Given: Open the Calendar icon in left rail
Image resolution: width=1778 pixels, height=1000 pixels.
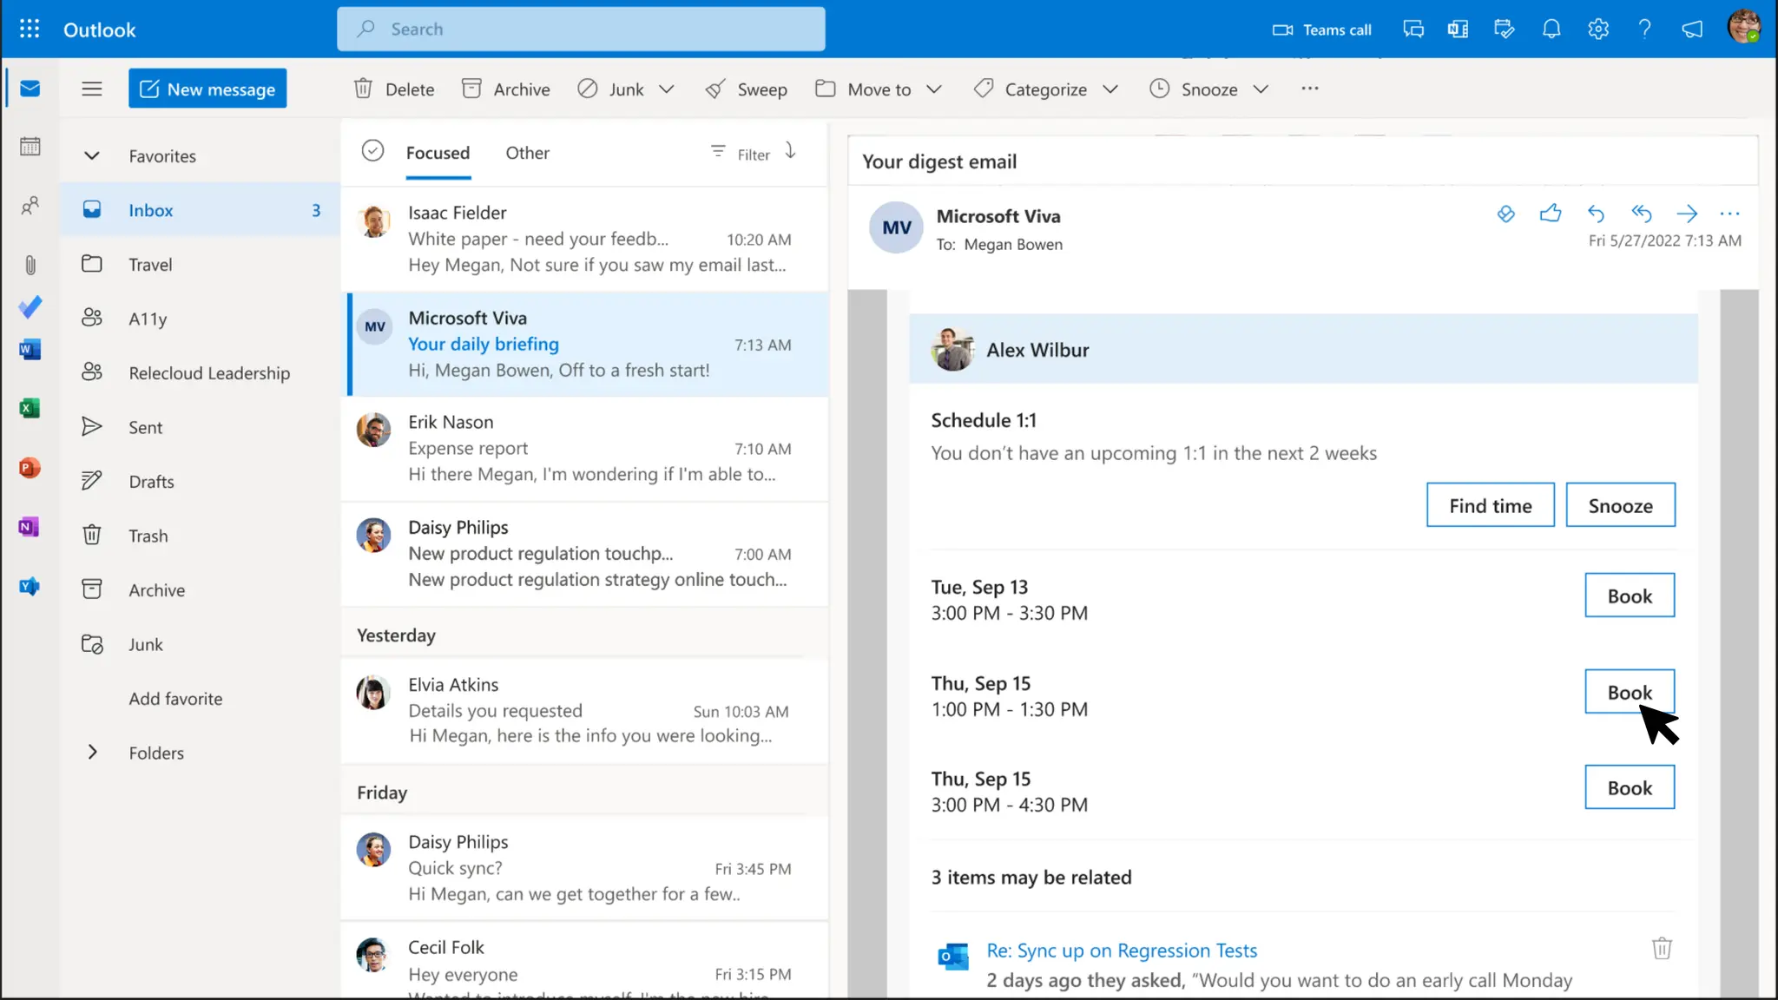Looking at the screenshot, I should pos(30,147).
